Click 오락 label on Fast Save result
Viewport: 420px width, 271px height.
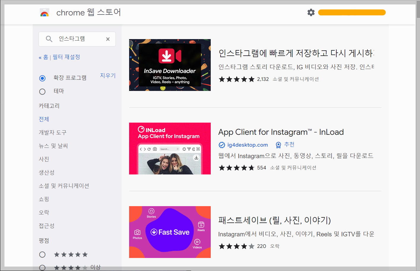(275, 246)
